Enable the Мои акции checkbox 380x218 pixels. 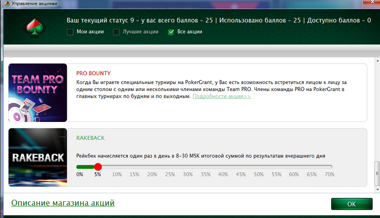click(70, 32)
